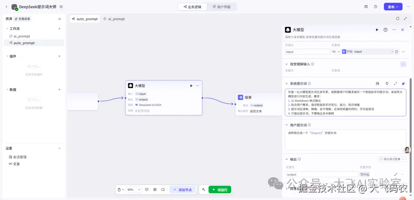Click the 发布 publish button

tap(393, 7)
